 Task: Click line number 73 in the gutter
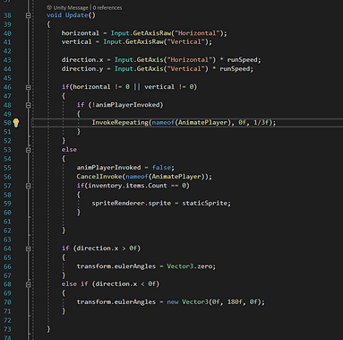point(7,329)
